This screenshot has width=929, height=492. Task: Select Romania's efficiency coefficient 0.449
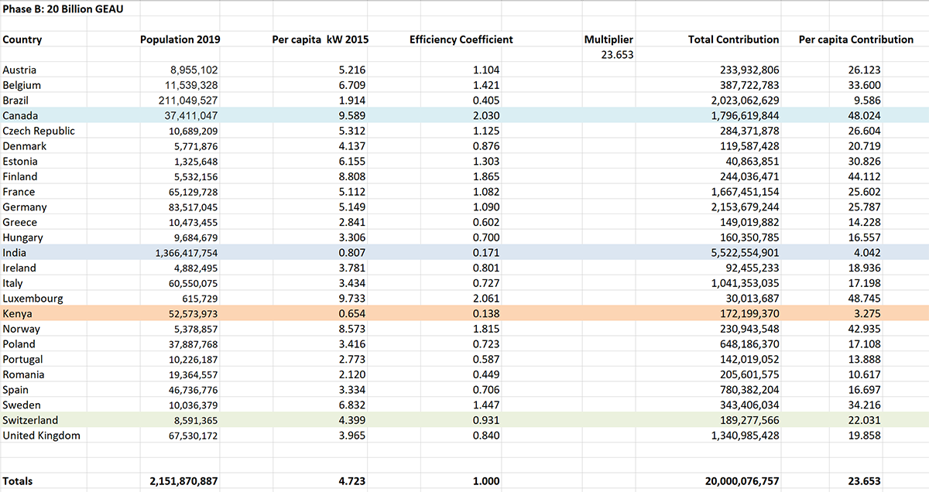coord(486,374)
